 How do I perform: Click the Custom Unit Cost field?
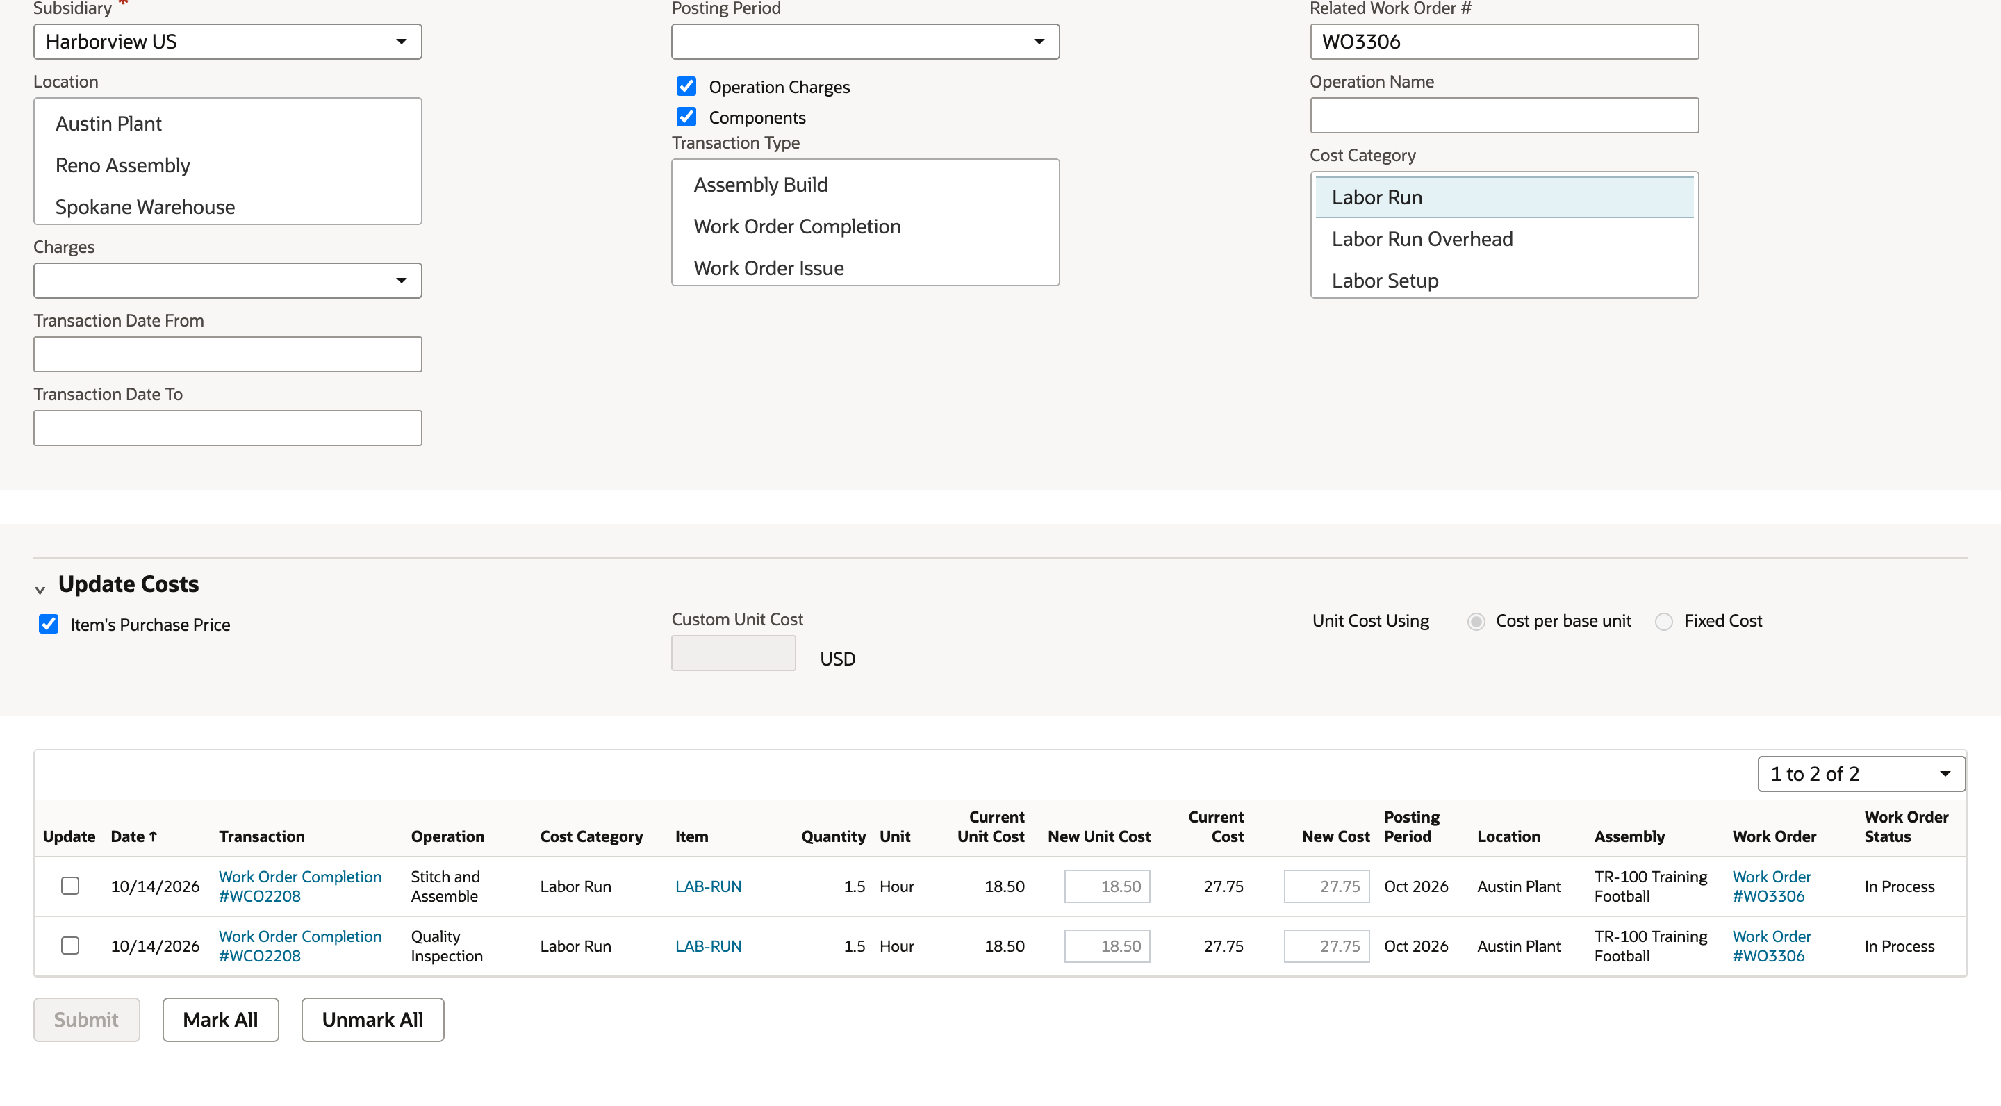point(733,653)
